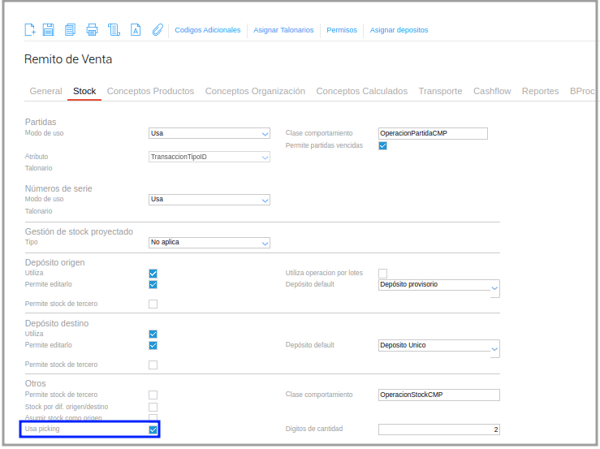Image resolution: width=600 pixels, height=449 pixels.
Task: Click the copy document icon
Action: (70, 29)
